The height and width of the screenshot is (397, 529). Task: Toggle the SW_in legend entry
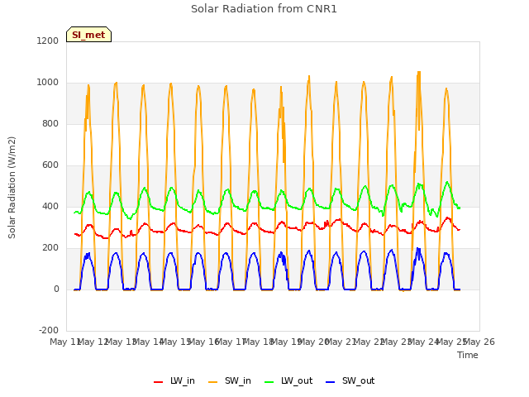pos(230,380)
